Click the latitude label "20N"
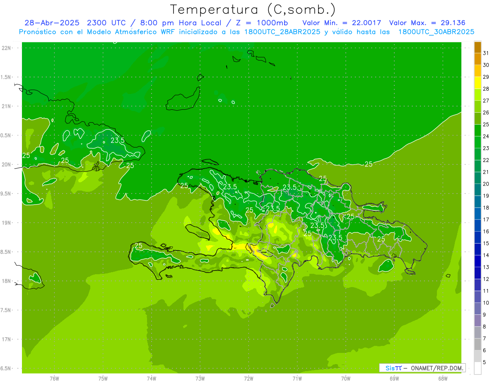497x384 pixels. coord(7,164)
